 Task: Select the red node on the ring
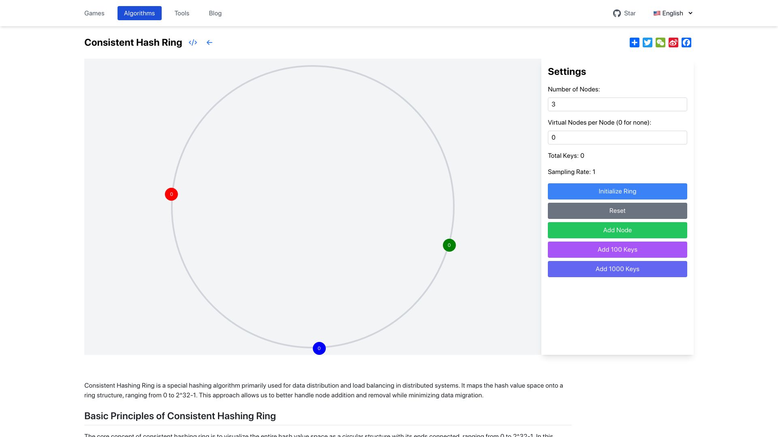pos(171,194)
